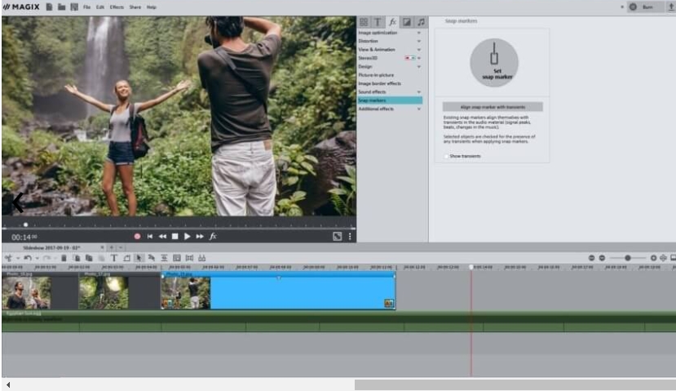Select the mouse pointer mode tool
The image size is (676, 391).
pyautogui.click(x=139, y=258)
